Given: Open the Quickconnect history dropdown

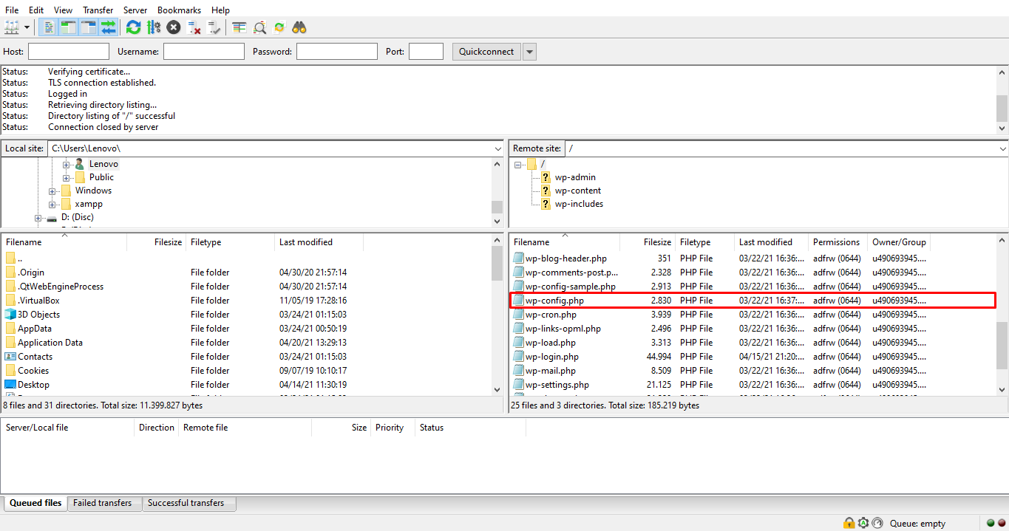Looking at the screenshot, I should 529,51.
